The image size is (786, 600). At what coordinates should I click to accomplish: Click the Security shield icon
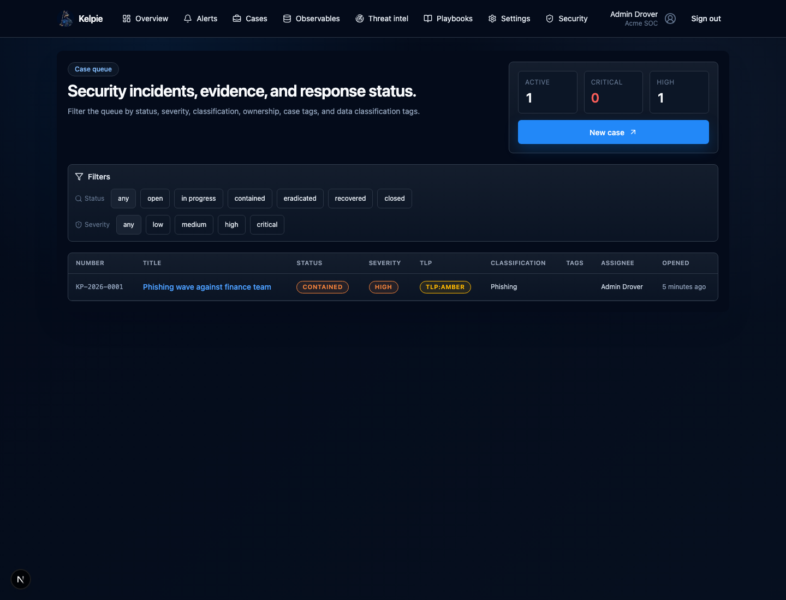550,19
